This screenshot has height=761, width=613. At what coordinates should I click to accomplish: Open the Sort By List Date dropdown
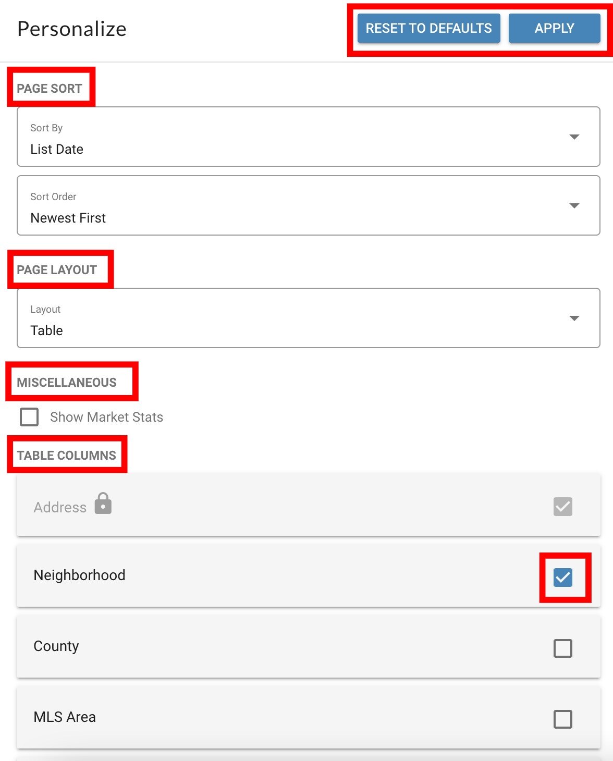[x=309, y=137]
